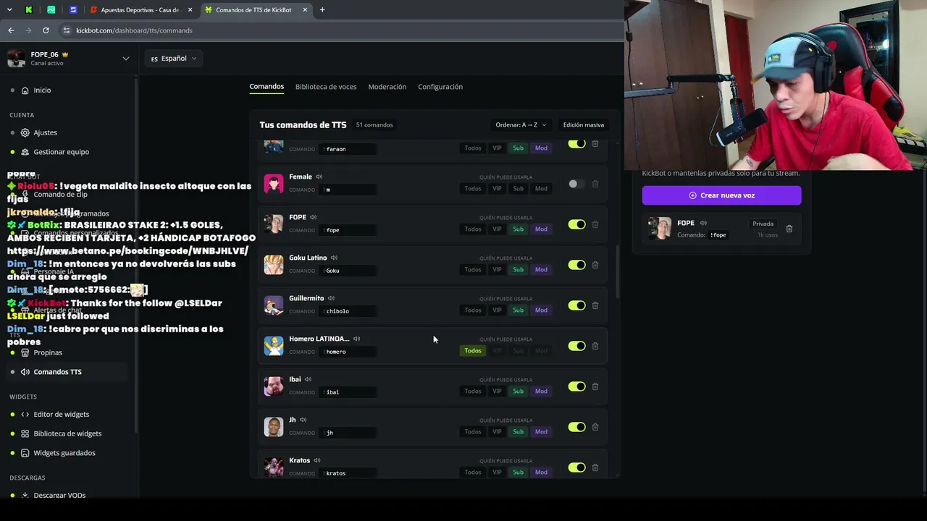Delete the Guillermito chibolo command
The image size is (927, 521).
click(595, 305)
